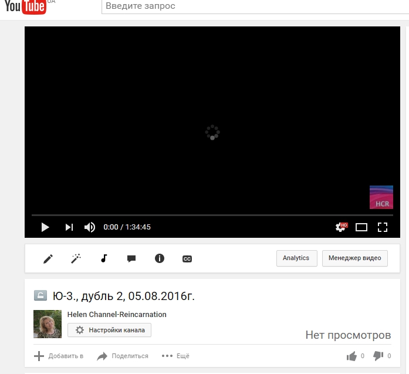Viewport: 409px width, 374px height.
Task: Open the CC subtitles editor
Action: [x=187, y=258]
